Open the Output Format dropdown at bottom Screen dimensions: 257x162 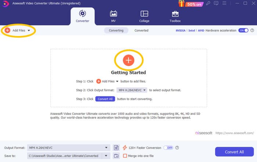[x=69, y=148]
